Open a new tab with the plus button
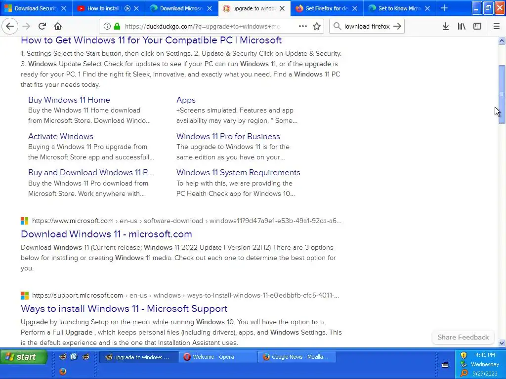The height and width of the screenshot is (379, 506). click(444, 8)
